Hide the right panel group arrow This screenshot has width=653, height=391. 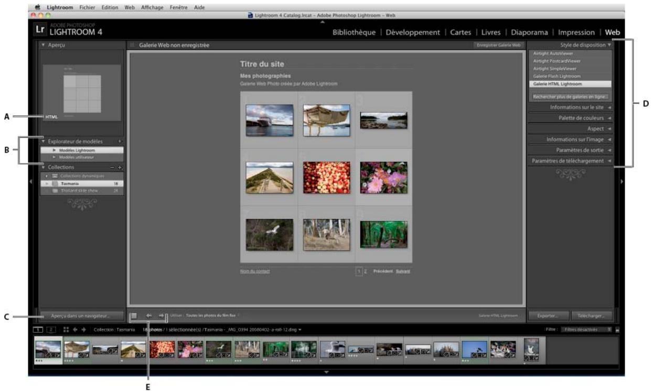623,181
